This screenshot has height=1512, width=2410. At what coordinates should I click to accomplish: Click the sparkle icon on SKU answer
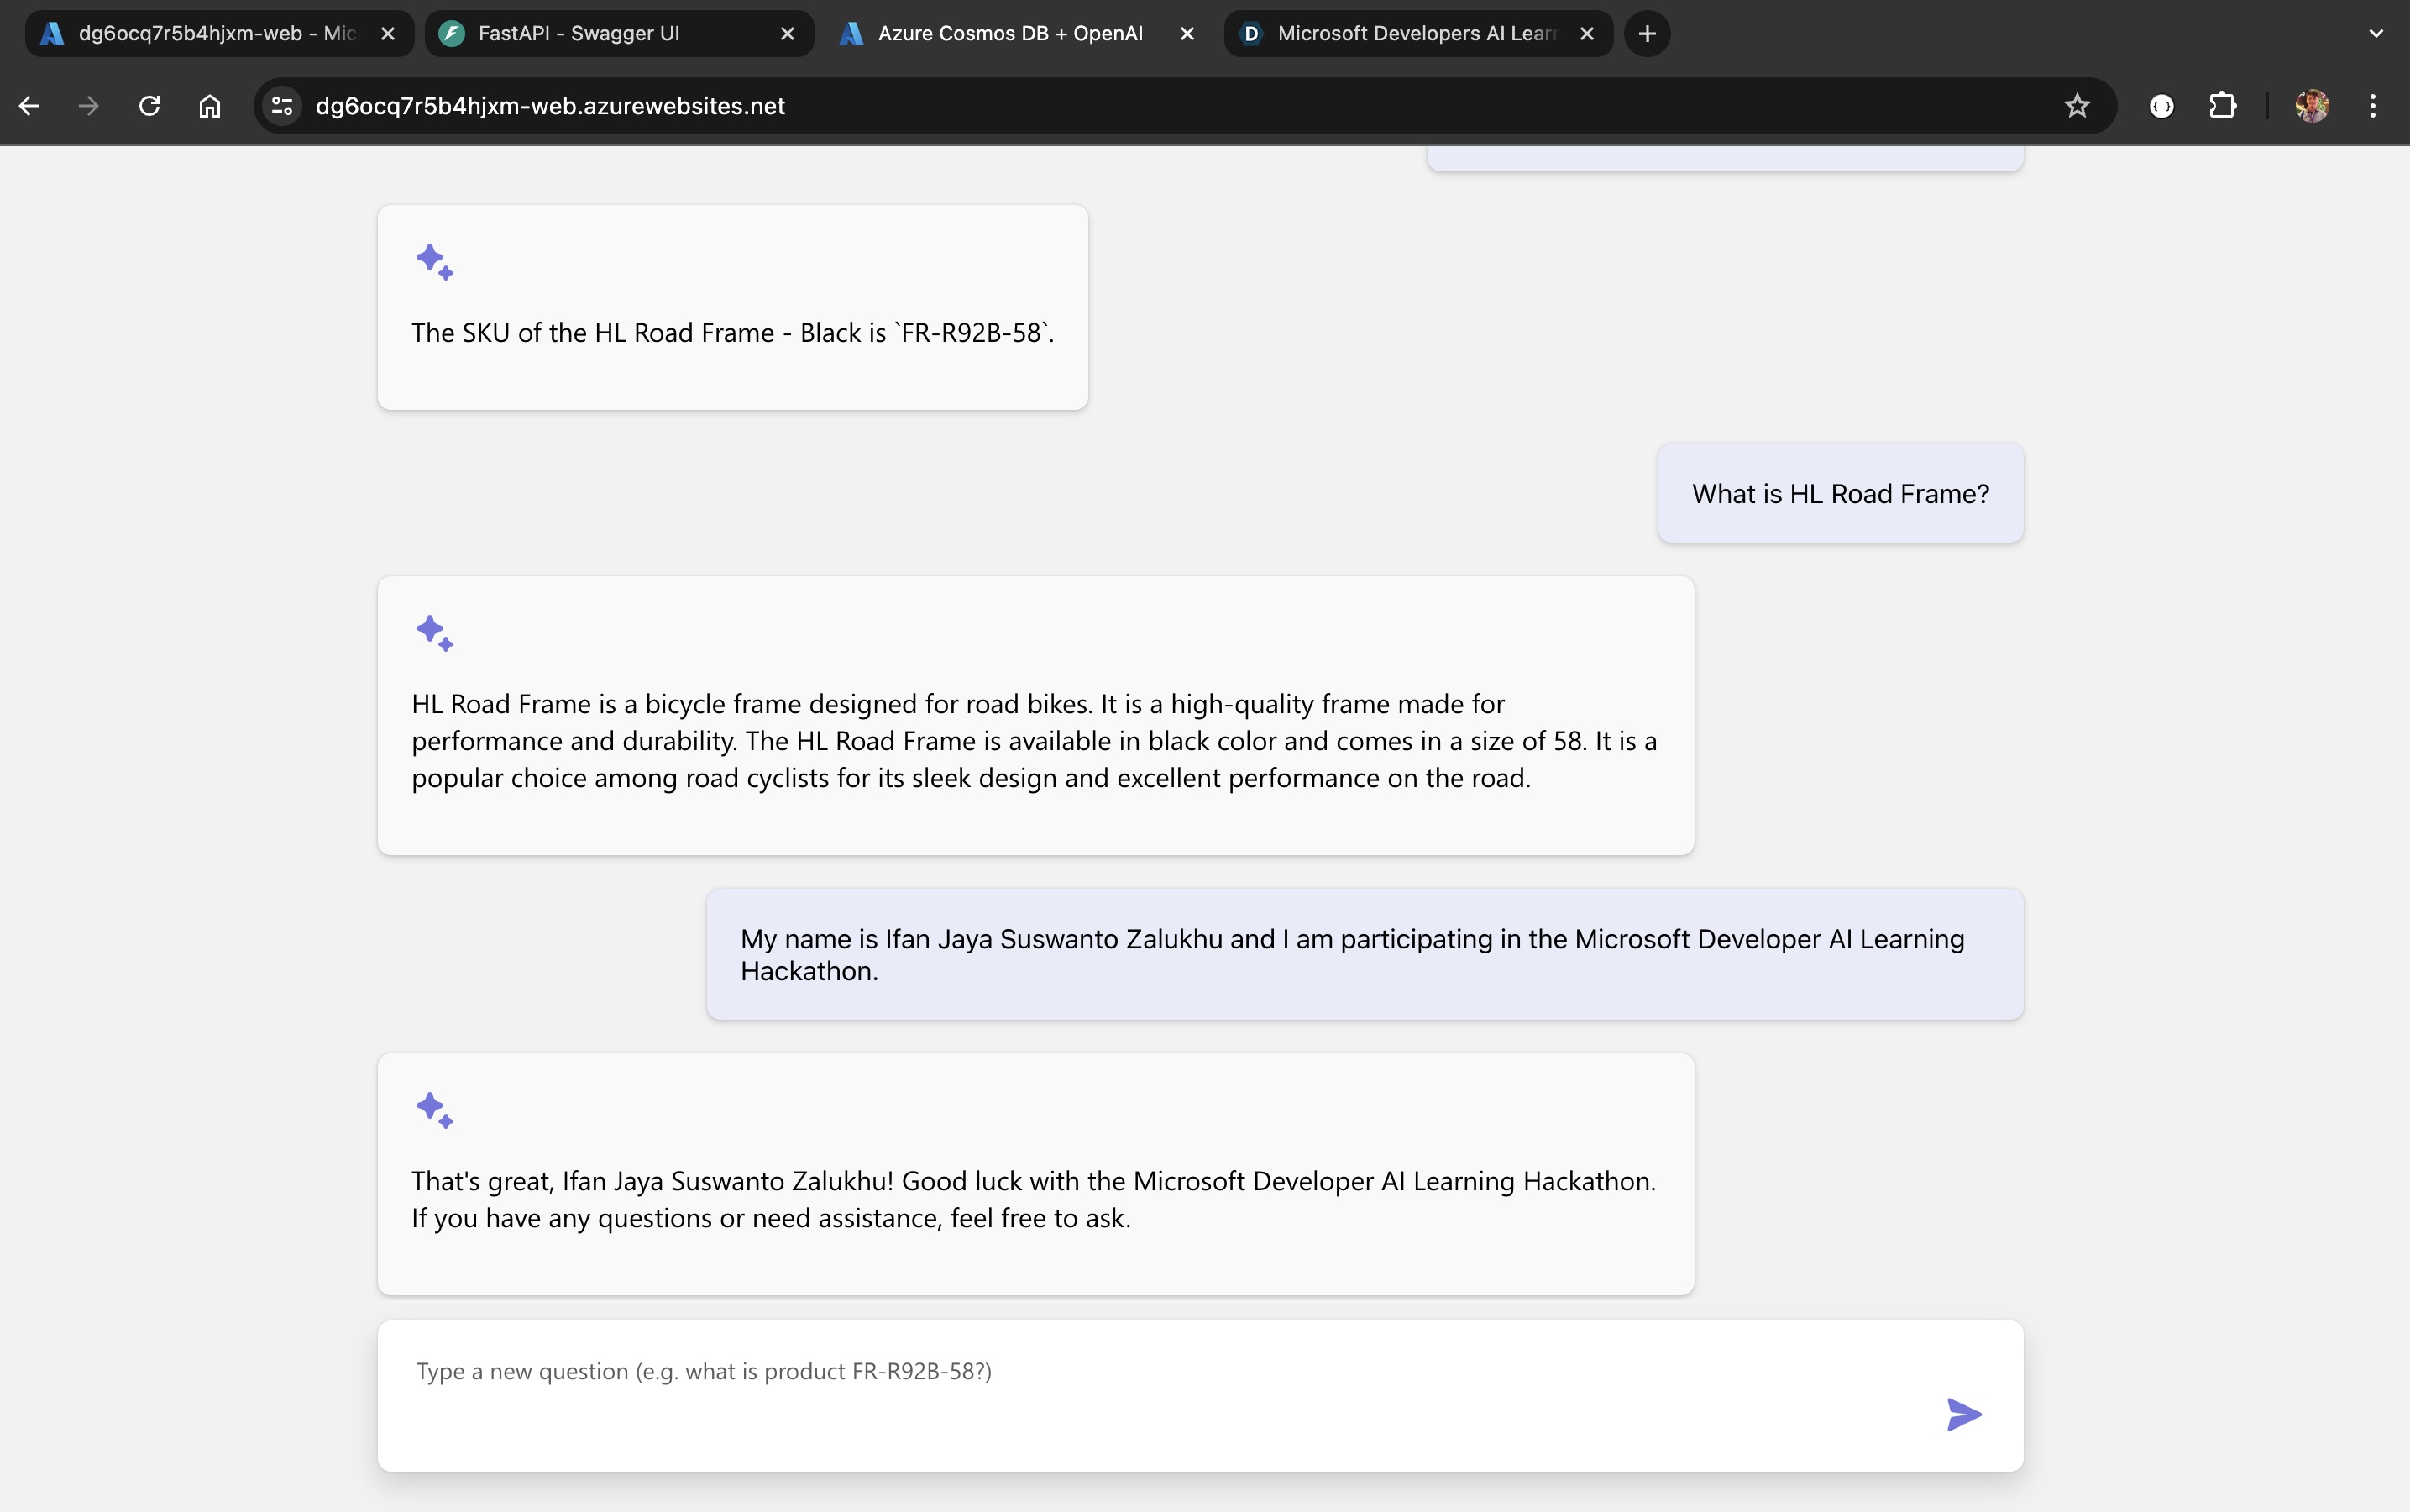435,262
